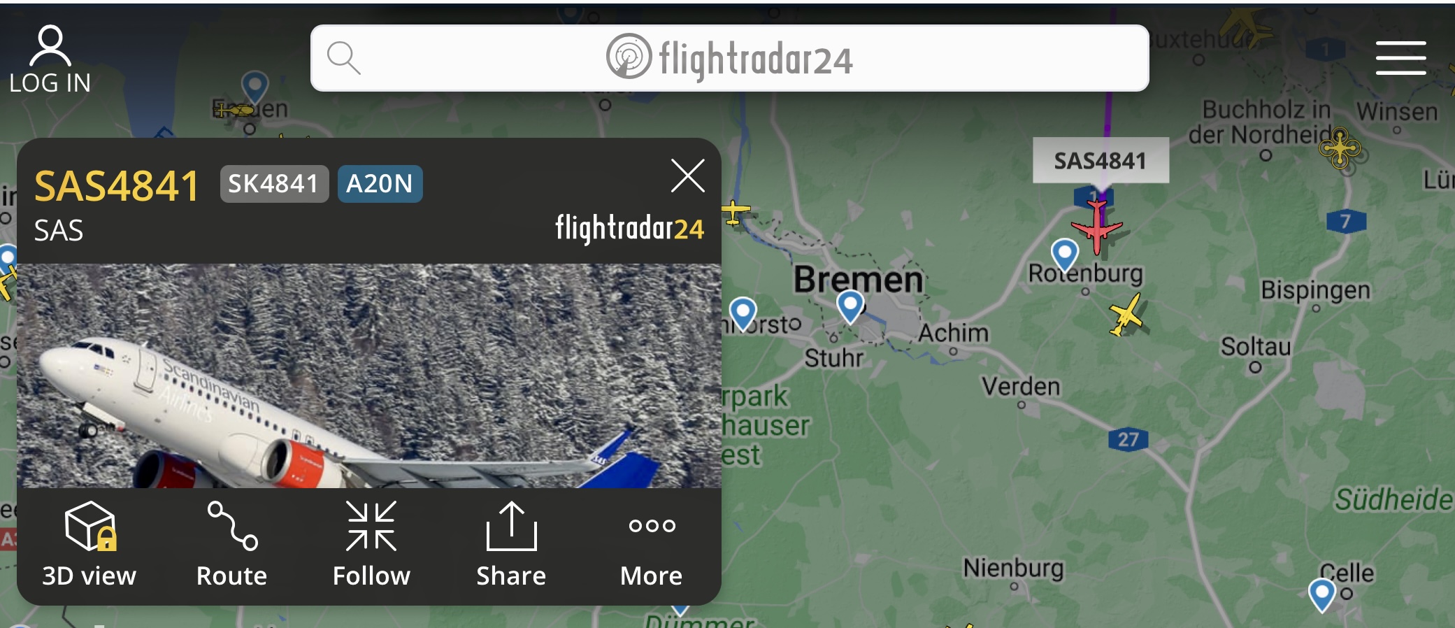
Task: Click the yellow plane south of Rotenburg
Action: [x=1126, y=315]
